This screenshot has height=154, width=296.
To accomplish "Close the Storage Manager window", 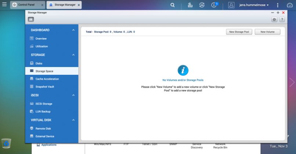I will click(284, 12).
